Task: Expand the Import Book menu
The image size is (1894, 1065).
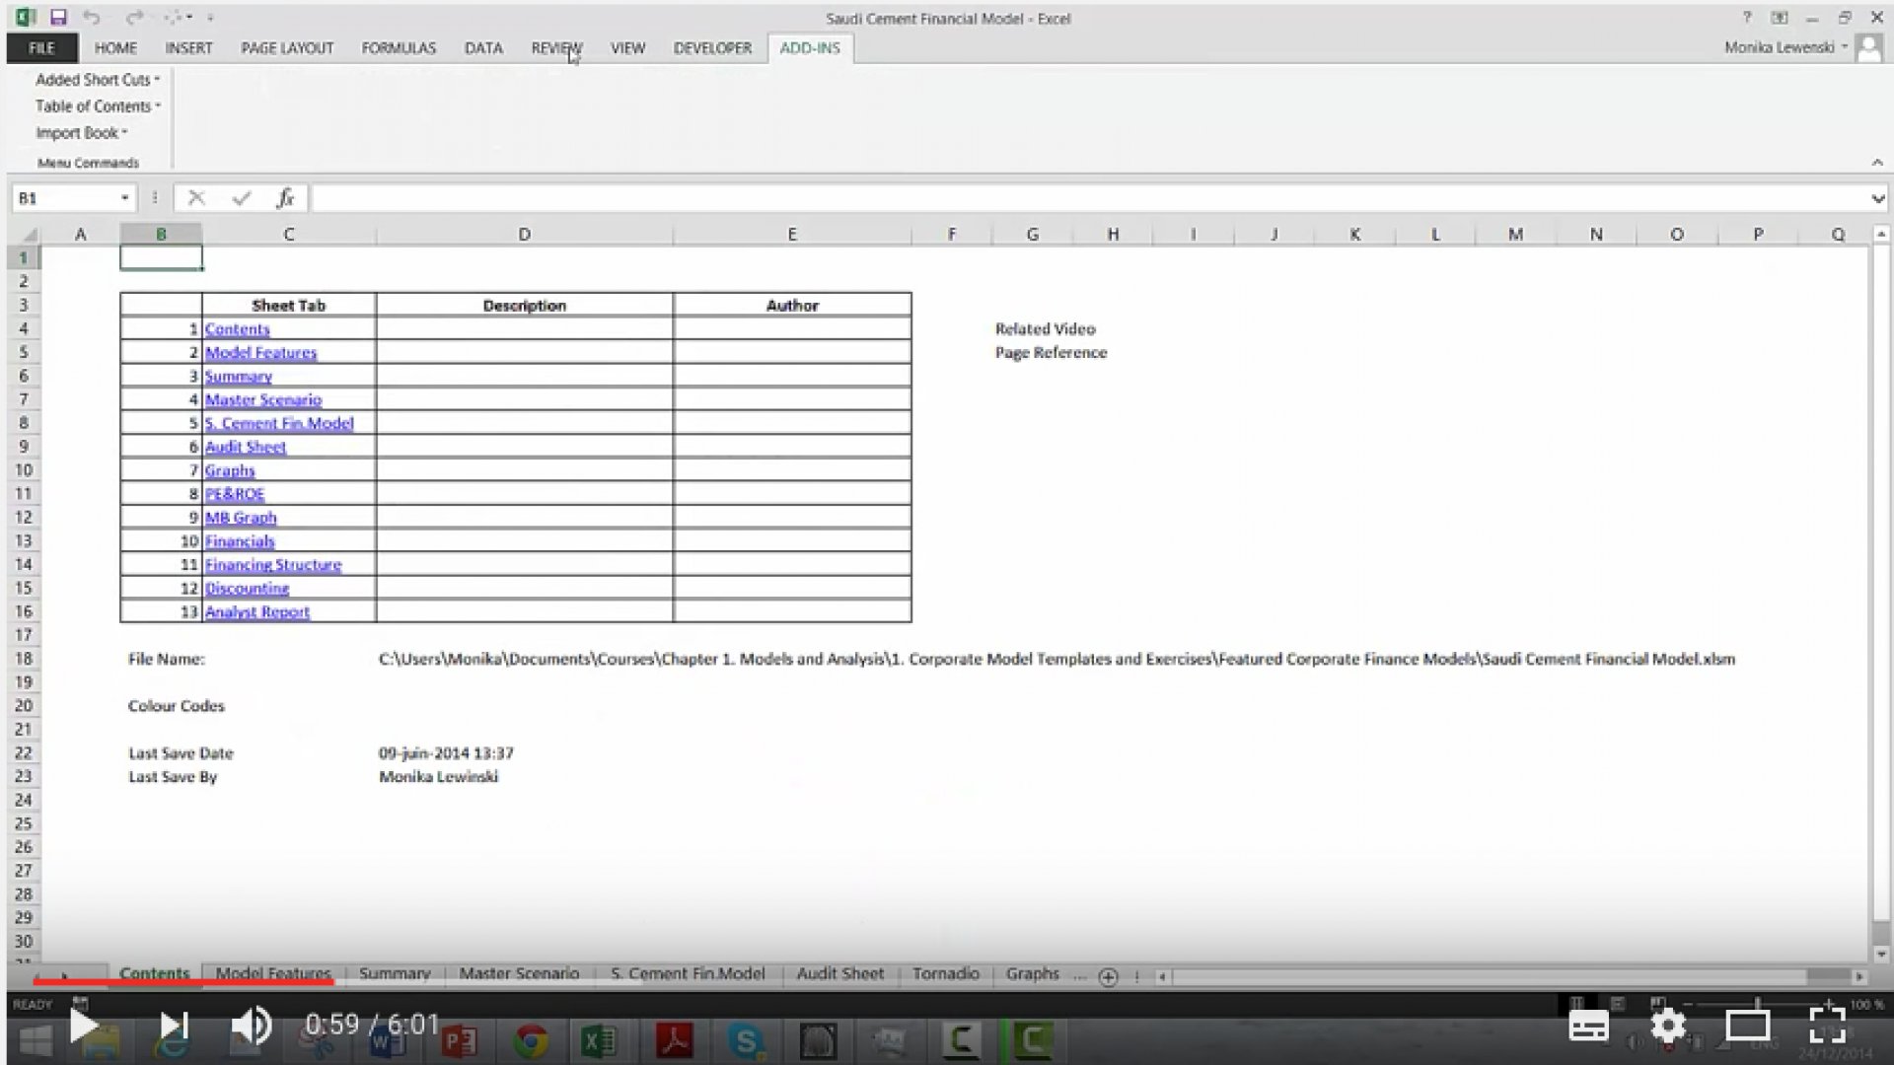Action: coord(82,133)
